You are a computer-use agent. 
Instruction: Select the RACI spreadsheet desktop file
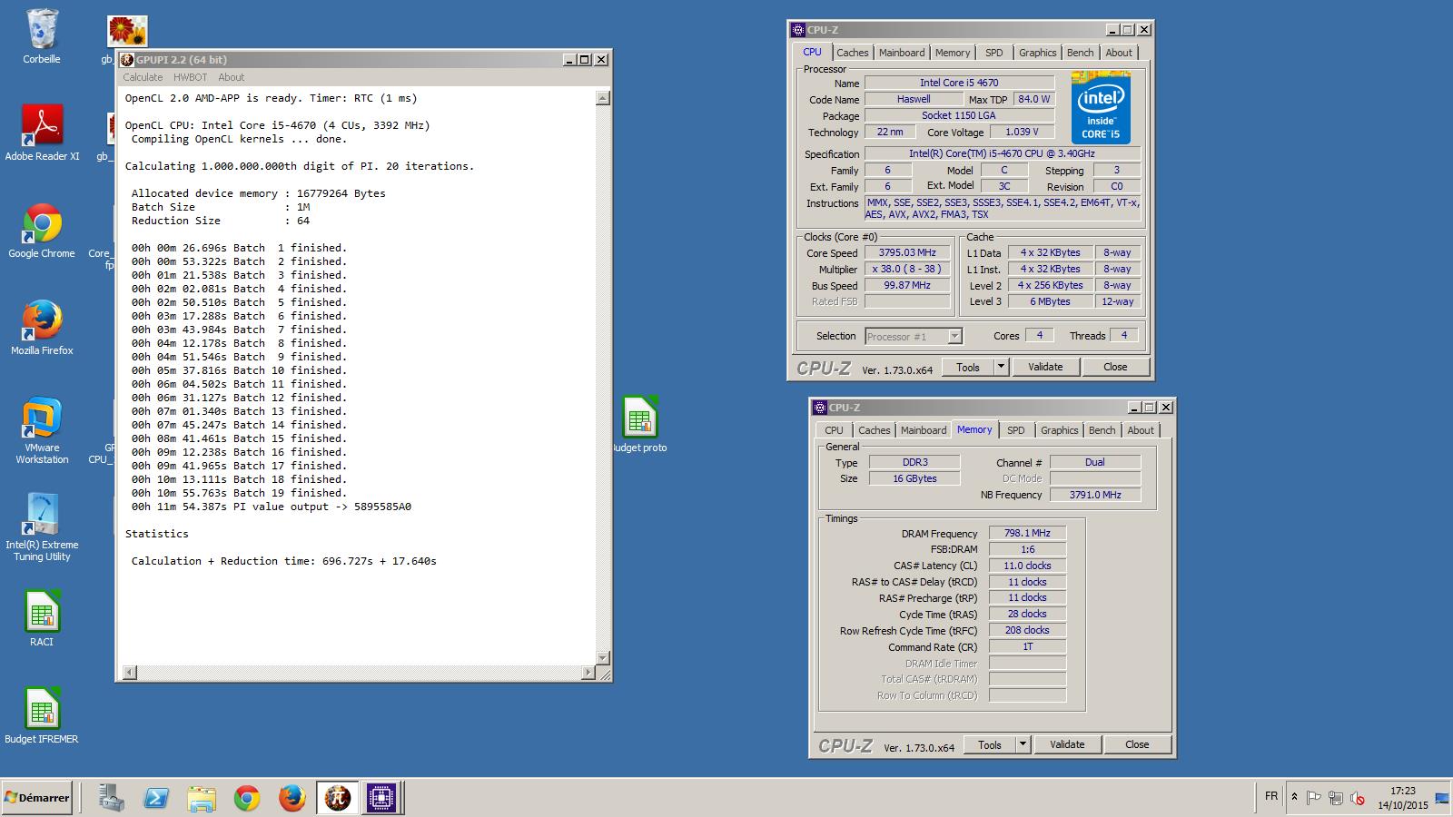pos(42,618)
